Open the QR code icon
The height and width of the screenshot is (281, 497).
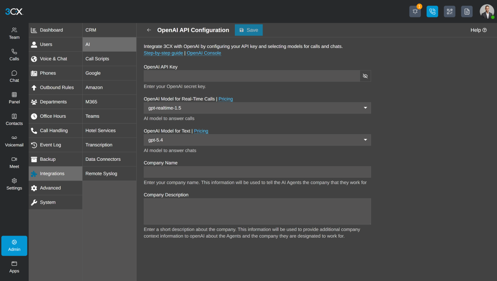[x=449, y=12]
